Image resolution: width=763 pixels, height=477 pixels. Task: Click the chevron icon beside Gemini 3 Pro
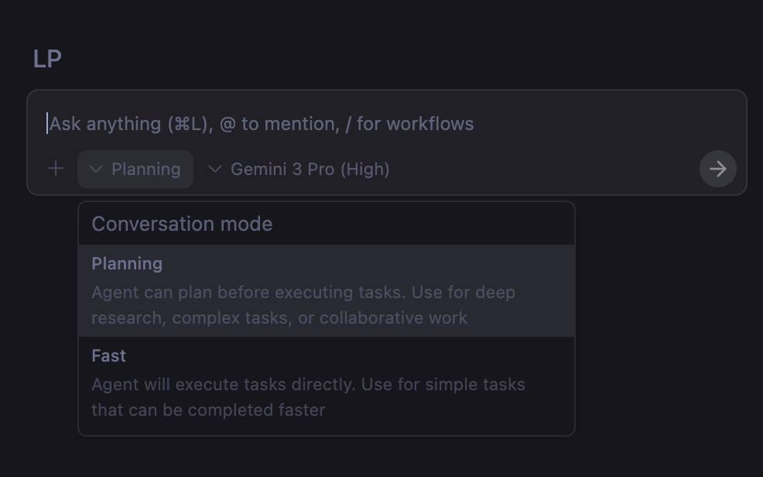pyautogui.click(x=215, y=169)
